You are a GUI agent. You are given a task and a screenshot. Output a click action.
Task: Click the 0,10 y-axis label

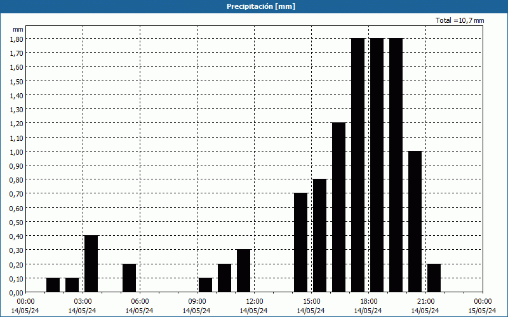pyautogui.click(x=17, y=278)
